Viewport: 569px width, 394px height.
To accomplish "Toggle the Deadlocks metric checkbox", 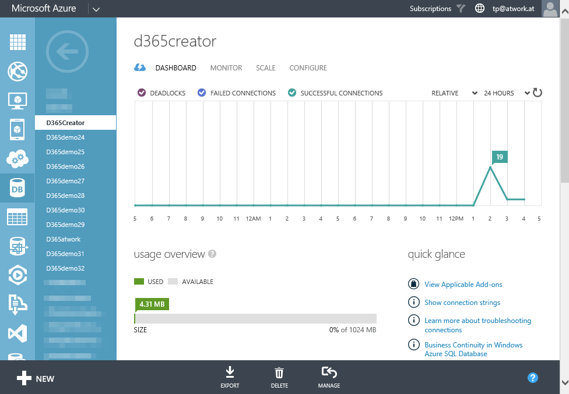I will point(141,93).
